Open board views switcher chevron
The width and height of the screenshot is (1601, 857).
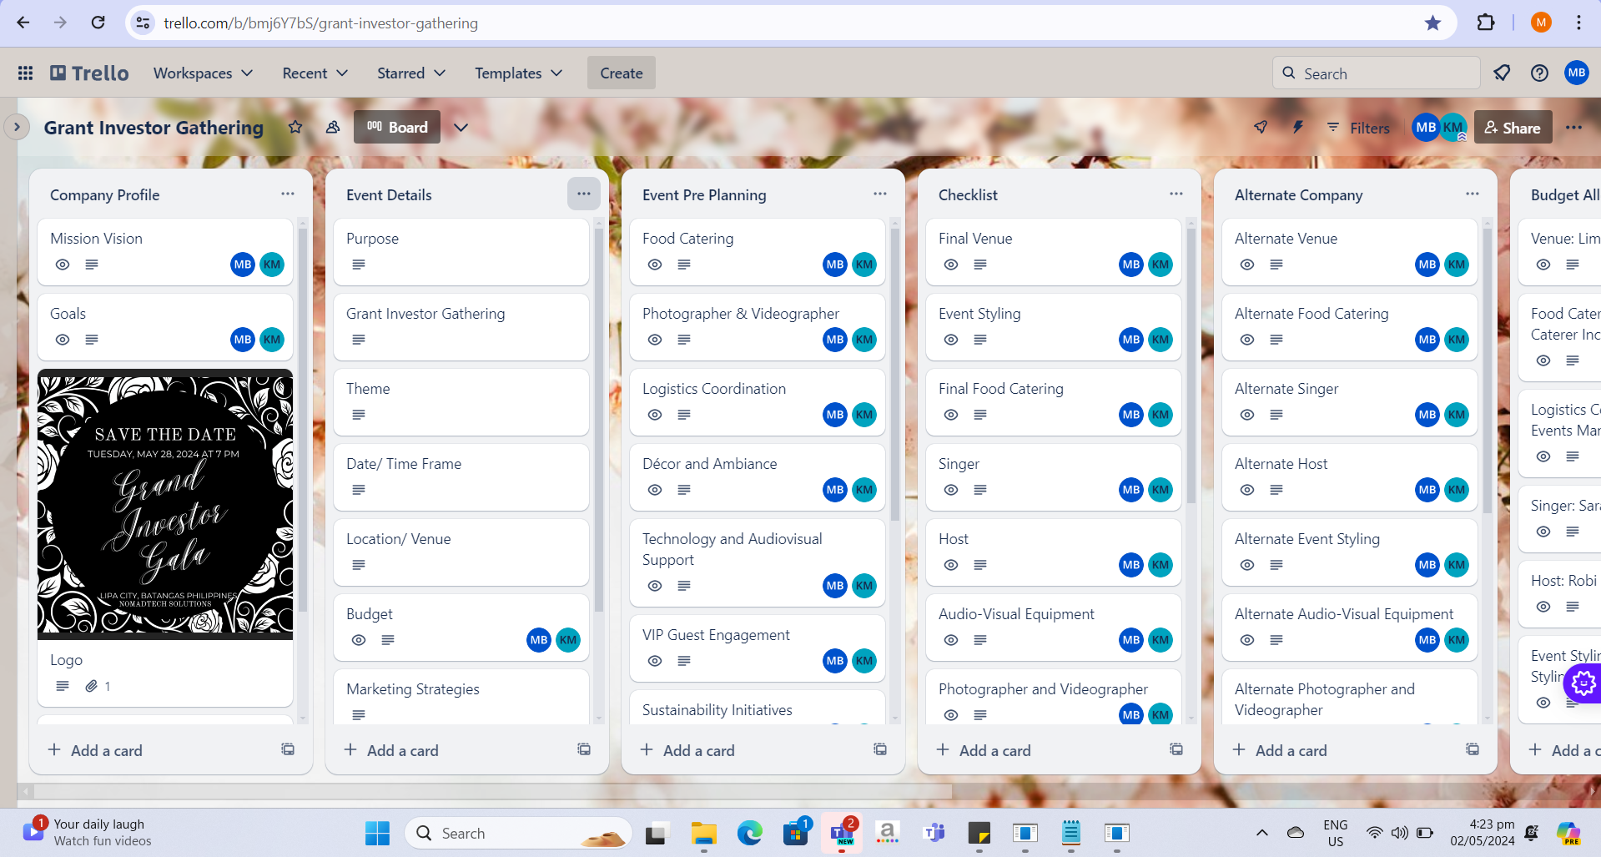click(461, 128)
